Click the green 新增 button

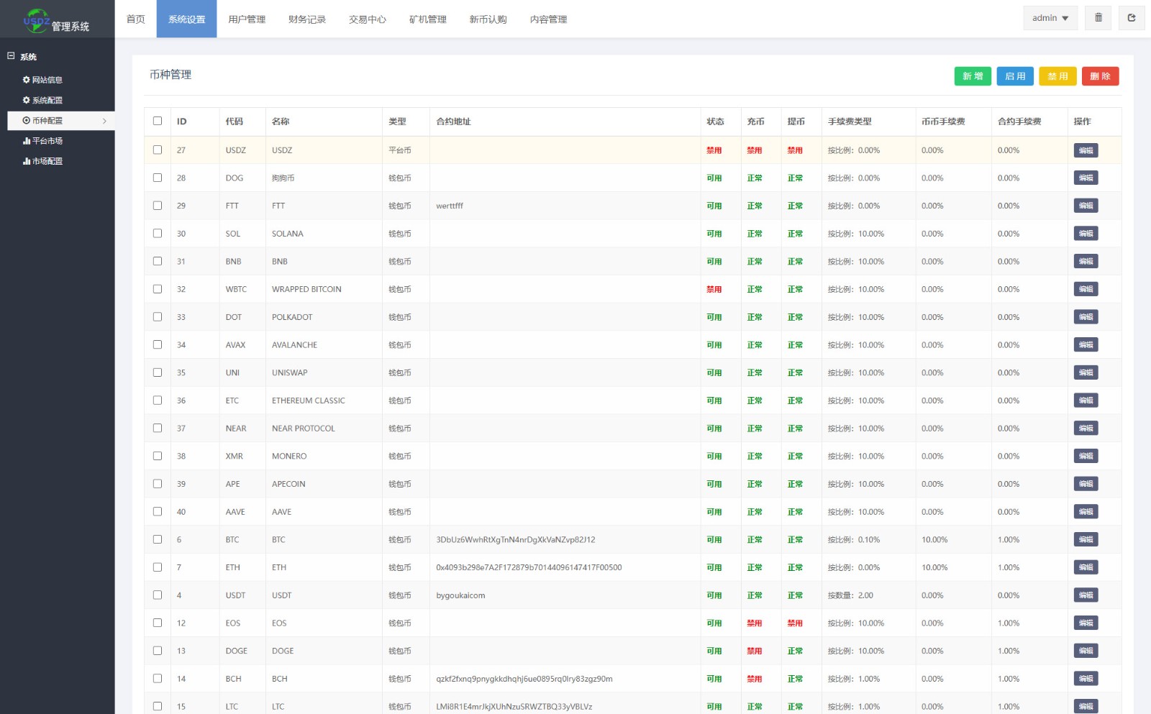[972, 76]
